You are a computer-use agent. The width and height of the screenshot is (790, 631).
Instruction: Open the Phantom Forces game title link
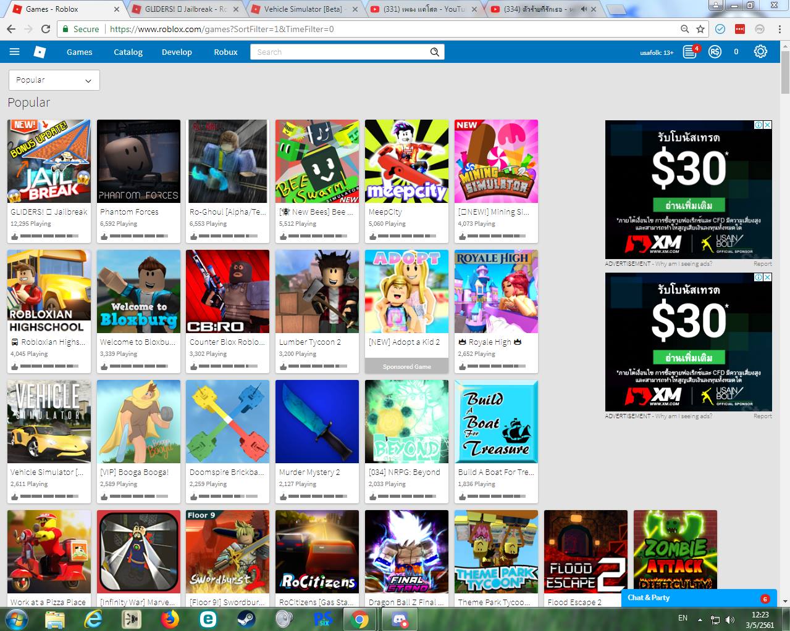(129, 212)
